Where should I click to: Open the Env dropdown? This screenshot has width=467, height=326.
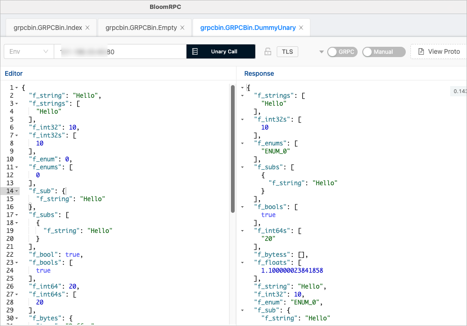(29, 52)
